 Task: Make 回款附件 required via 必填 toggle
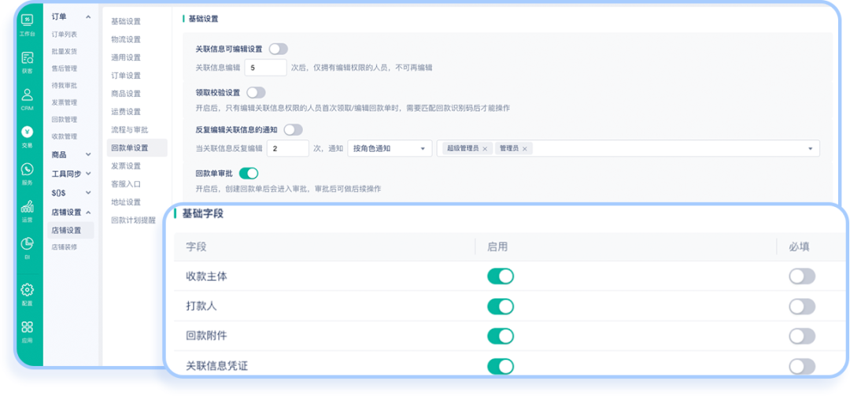[802, 336]
